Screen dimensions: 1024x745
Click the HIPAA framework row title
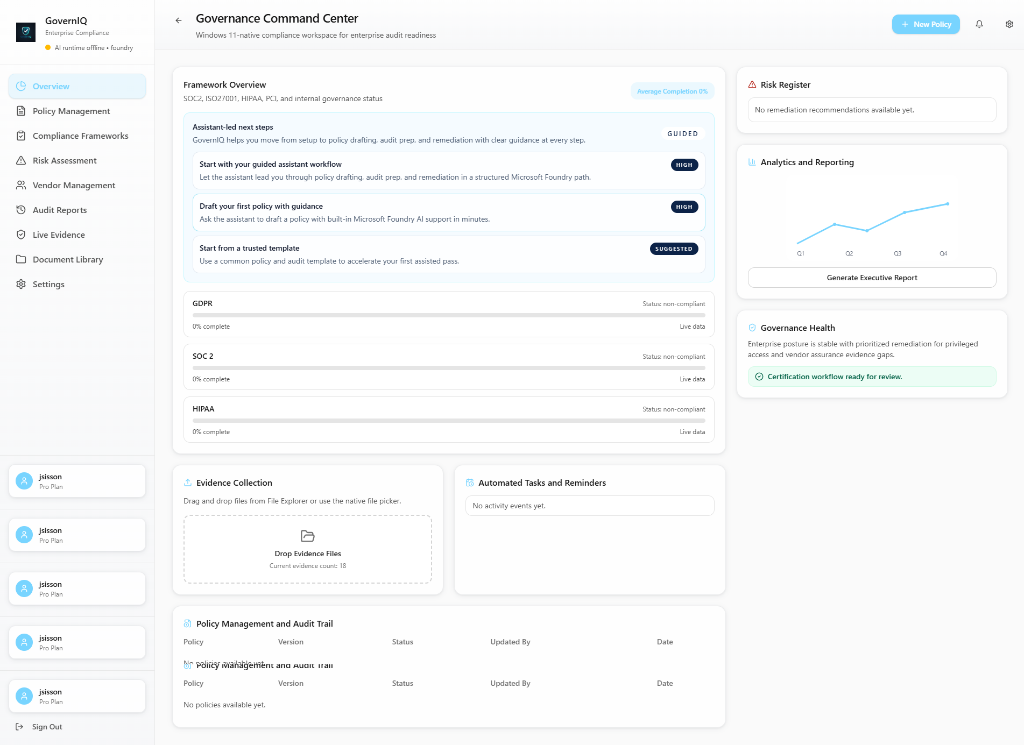point(203,409)
